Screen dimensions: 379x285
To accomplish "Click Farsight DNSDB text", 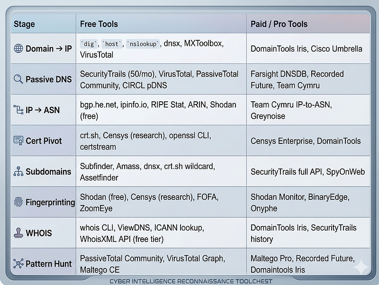I will (x=279, y=74).
